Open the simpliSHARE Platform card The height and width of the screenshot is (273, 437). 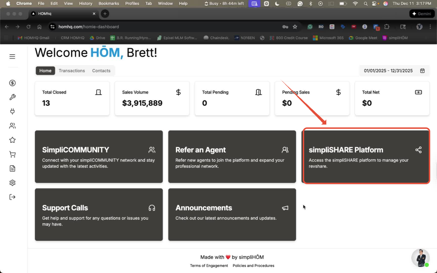366,156
